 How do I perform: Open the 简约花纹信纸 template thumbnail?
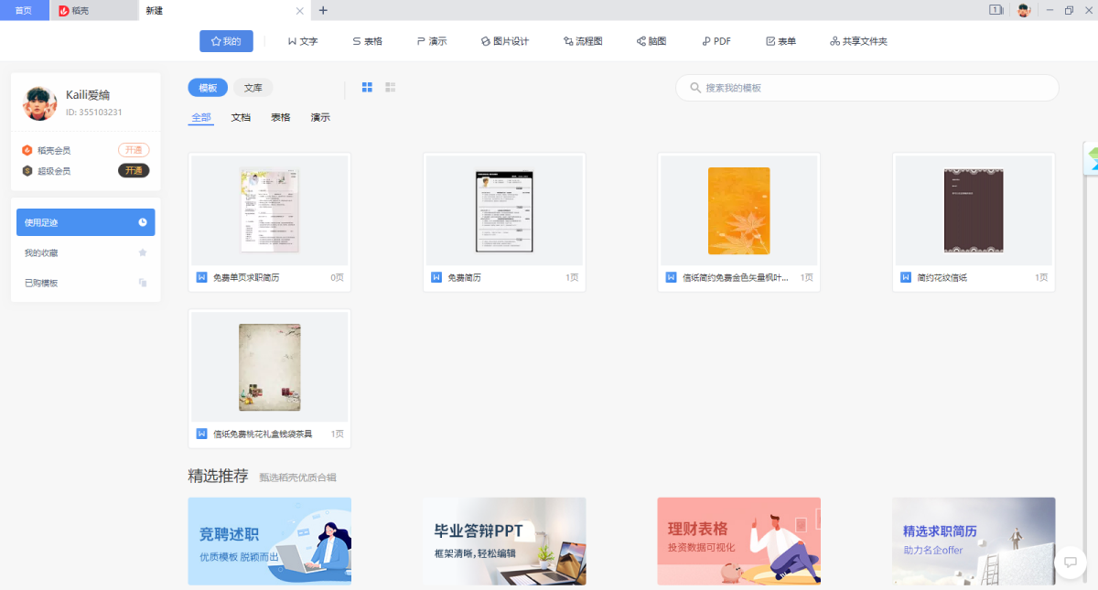[x=974, y=210]
